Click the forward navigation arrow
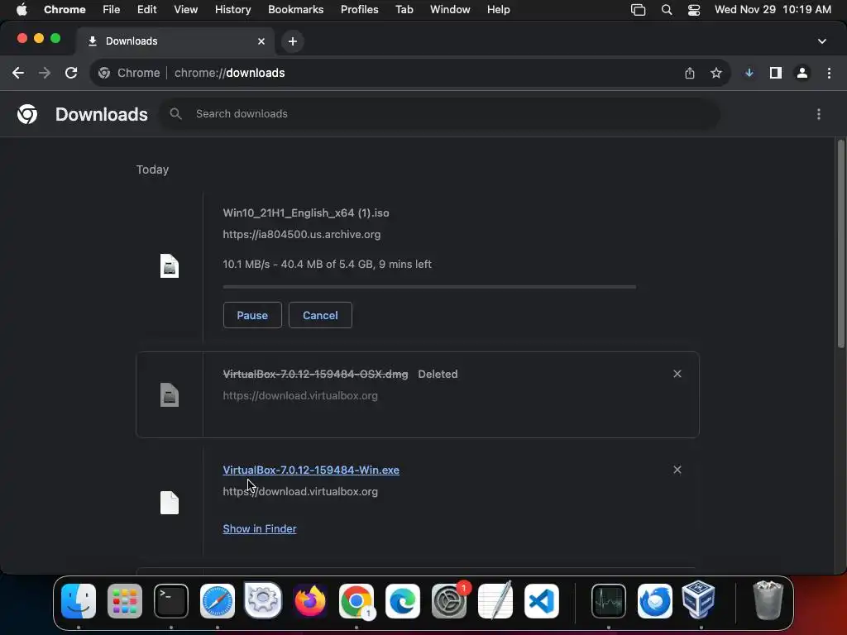 pos(45,73)
